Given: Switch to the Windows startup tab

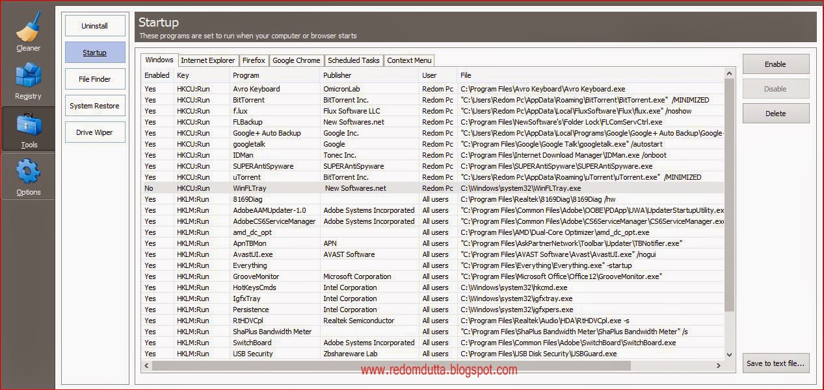Looking at the screenshot, I should (159, 60).
